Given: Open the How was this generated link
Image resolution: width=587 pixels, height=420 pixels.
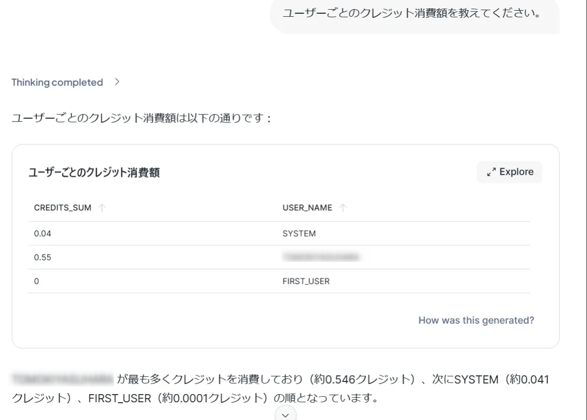Looking at the screenshot, I should tap(476, 320).
